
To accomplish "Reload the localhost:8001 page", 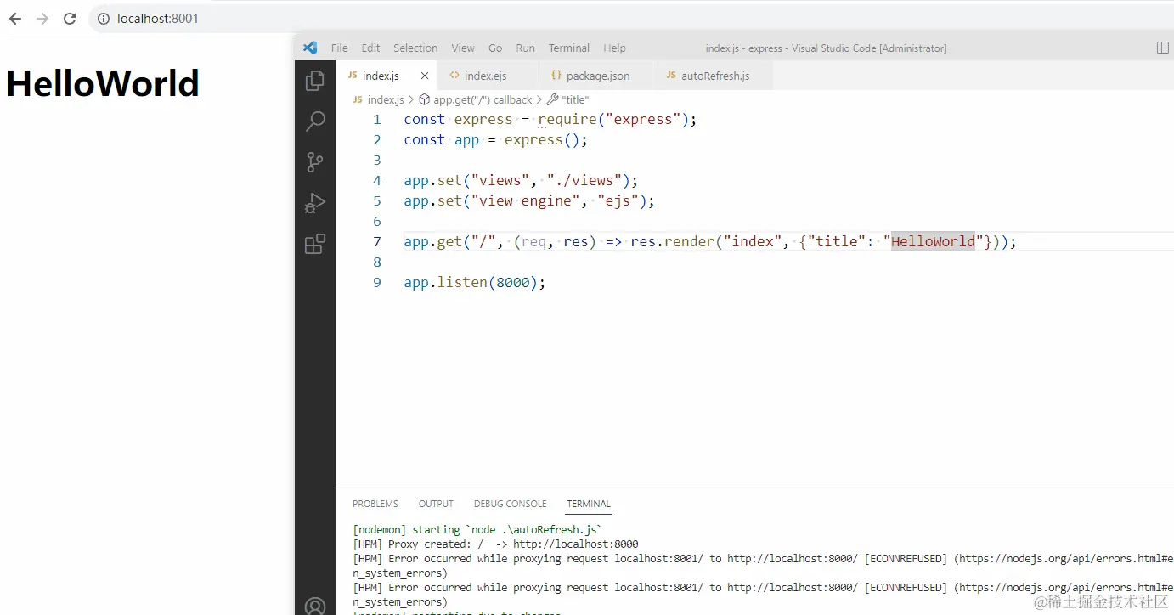I will point(70,19).
